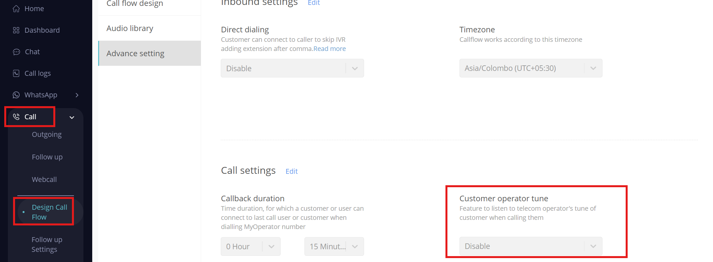The height and width of the screenshot is (262, 713).
Task: Expand the WhatsApp submenu arrow
Action: pos(77,95)
